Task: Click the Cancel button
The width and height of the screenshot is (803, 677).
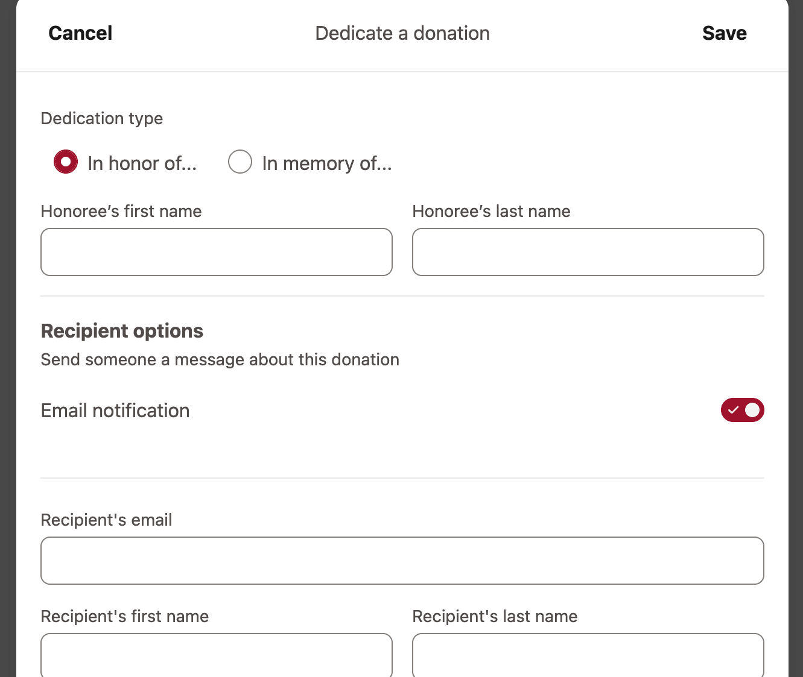Action: pos(80,33)
